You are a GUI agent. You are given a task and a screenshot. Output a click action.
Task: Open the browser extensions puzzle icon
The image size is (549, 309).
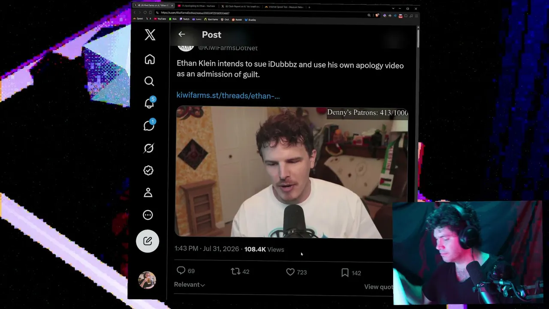pos(406,16)
